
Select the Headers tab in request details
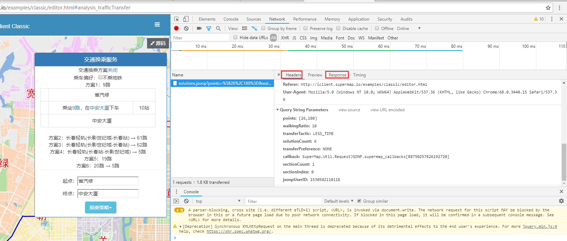coord(293,75)
